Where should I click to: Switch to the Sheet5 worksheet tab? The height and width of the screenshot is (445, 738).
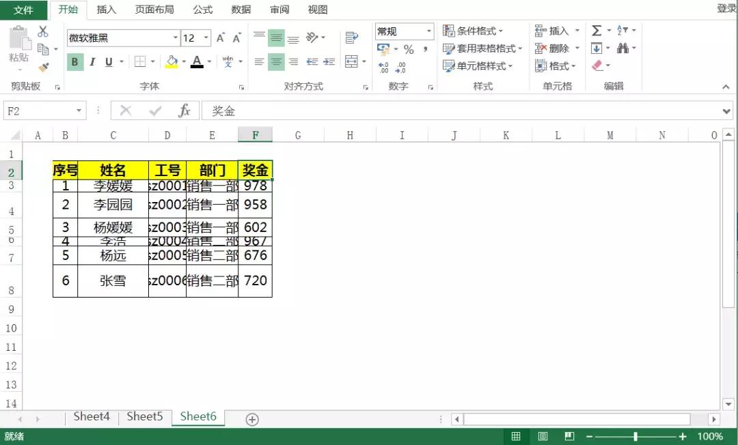(144, 416)
